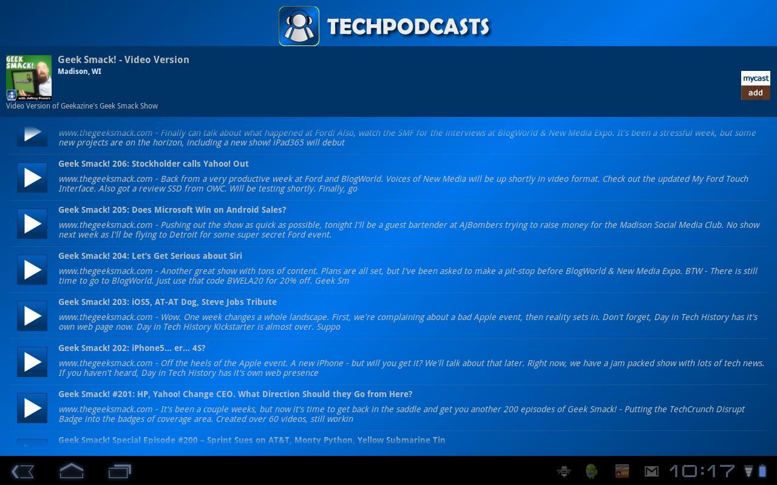Select title 'Geek Smack! 202: iPhone5... er... 4S?'
Viewport: 777px width, 485px height.
132,348
